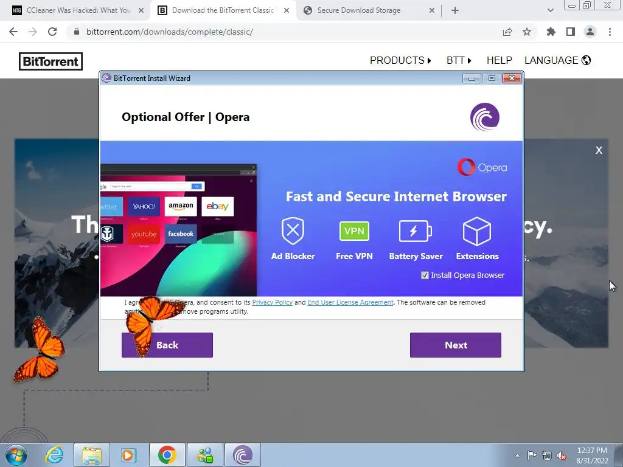The height and width of the screenshot is (467, 623).
Task: Select the Download the BitTorrent Classic tab
Action: coord(223,11)
